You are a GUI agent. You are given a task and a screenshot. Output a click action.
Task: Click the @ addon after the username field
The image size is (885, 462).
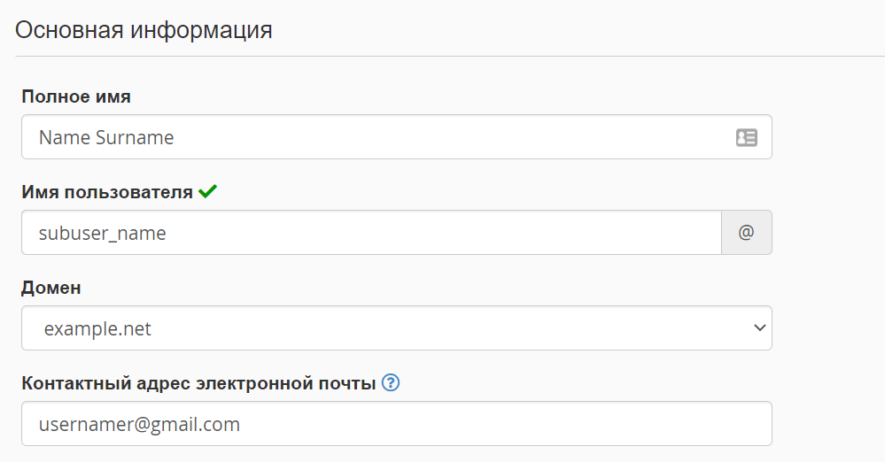pyautogui.click(x=746, y=233)
